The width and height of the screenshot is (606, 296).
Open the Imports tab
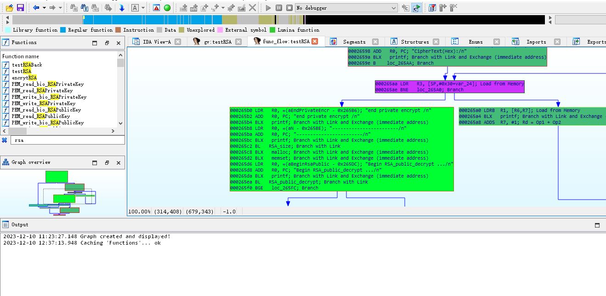pyautogui.click(x=536, y=42)
